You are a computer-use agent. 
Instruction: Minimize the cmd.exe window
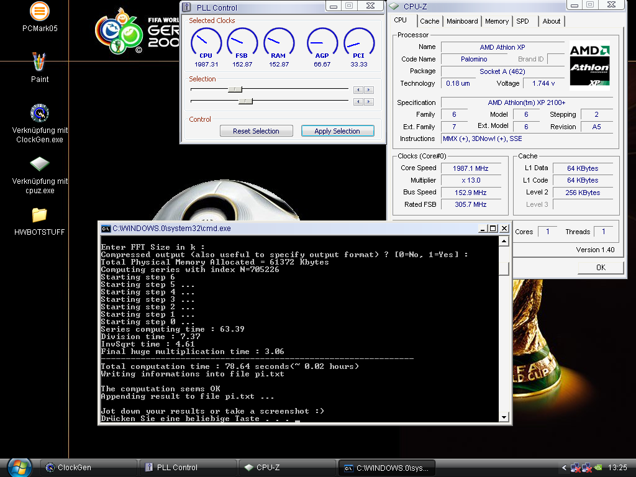click(482, 229)
